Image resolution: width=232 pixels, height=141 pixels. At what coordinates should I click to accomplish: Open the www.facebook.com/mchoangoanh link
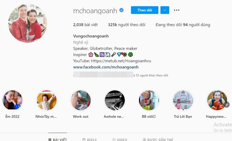[106, 67]
